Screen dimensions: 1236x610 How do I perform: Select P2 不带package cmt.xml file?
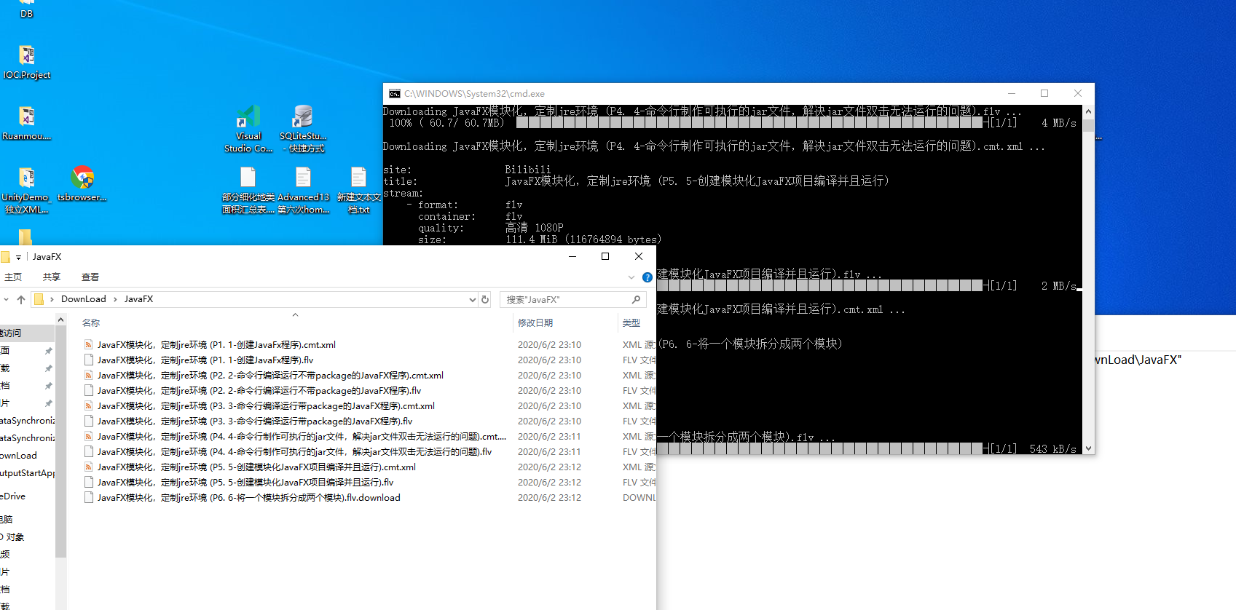(270, 376)
